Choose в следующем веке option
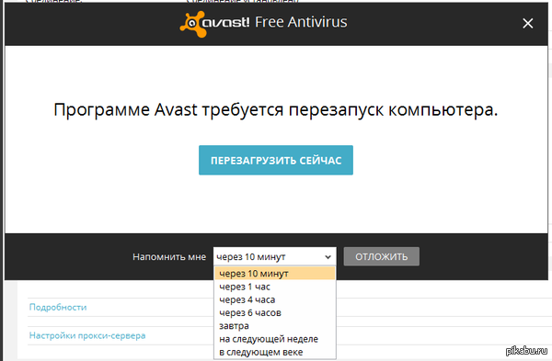The image size is (552, 361). 274,352
